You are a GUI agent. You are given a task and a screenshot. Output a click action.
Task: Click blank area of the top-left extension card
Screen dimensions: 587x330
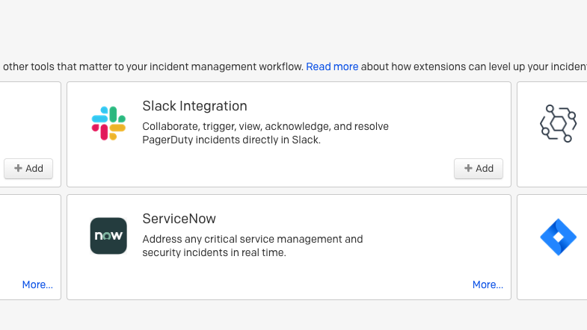click(30, 119)
